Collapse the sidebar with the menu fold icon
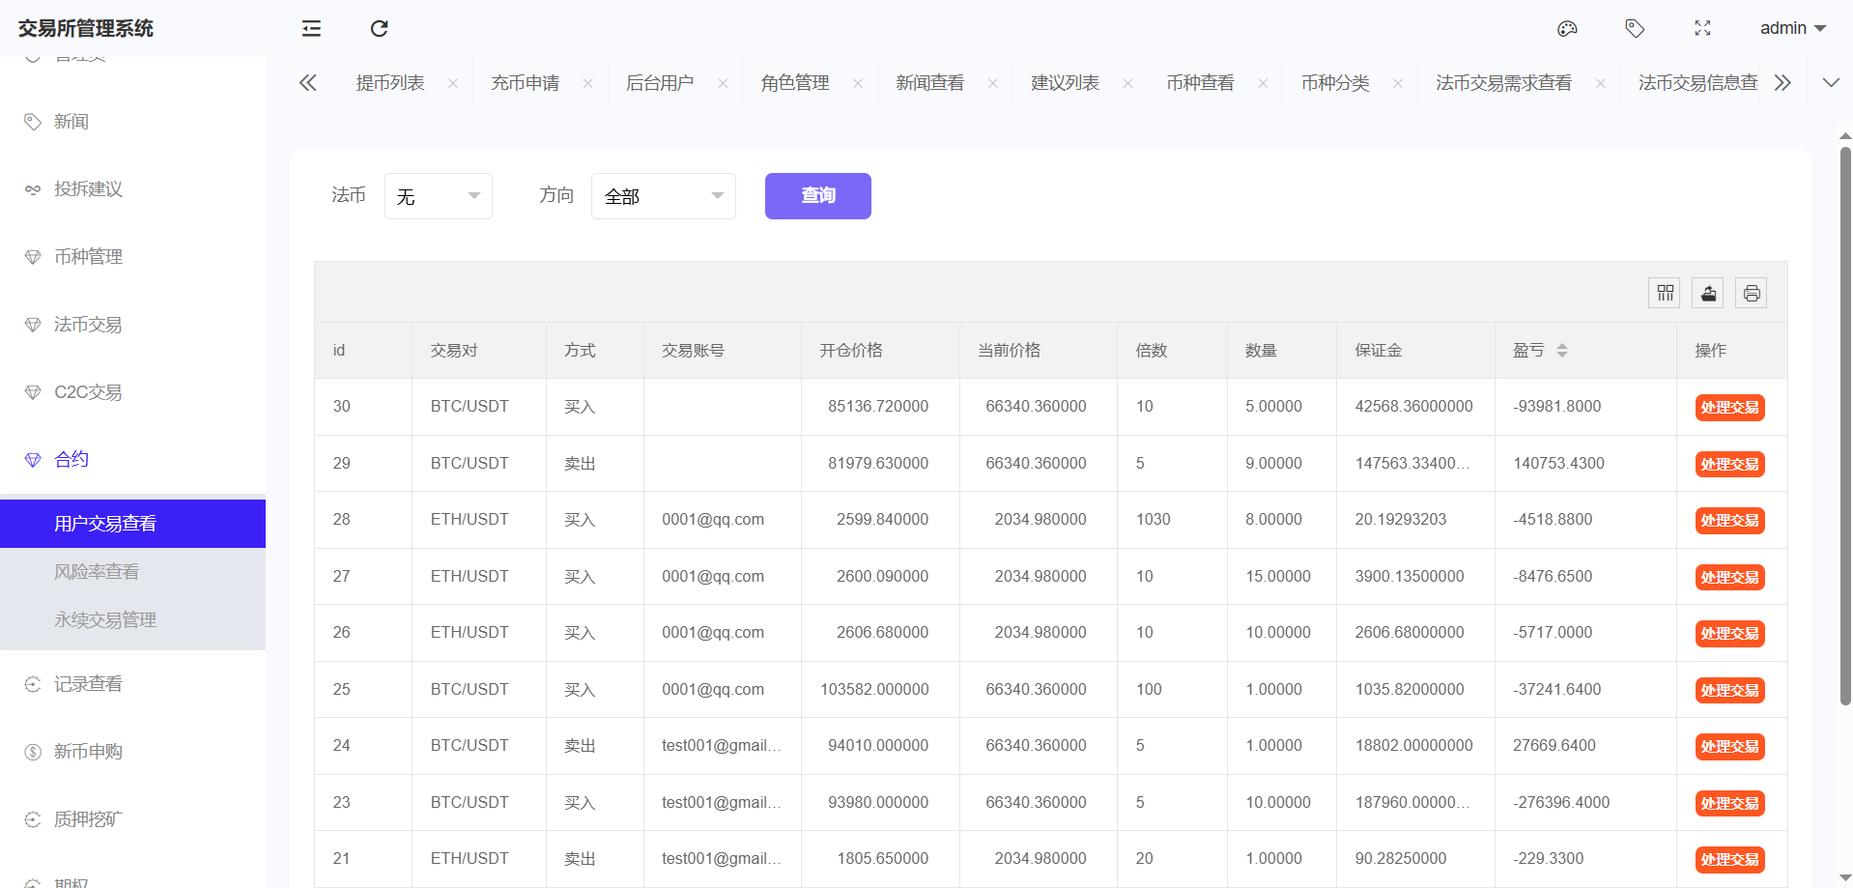The width and height of the screenshot is (1853, 888). tap(311, 29)
